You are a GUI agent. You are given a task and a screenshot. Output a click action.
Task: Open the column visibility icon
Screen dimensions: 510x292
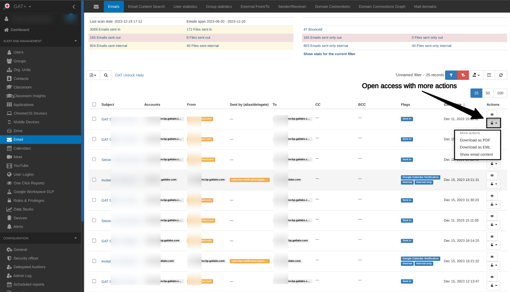[x=489, y=75]
